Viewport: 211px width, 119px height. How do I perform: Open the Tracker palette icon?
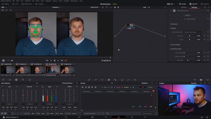(109, 80)
